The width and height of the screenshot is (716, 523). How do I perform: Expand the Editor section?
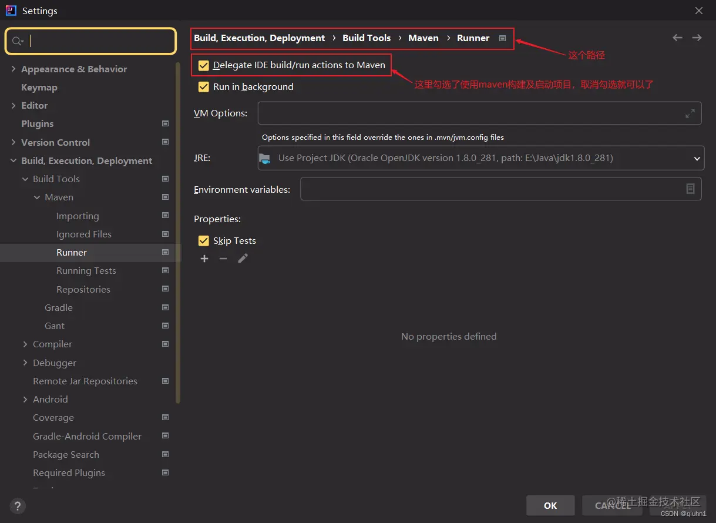coord(14,105)
